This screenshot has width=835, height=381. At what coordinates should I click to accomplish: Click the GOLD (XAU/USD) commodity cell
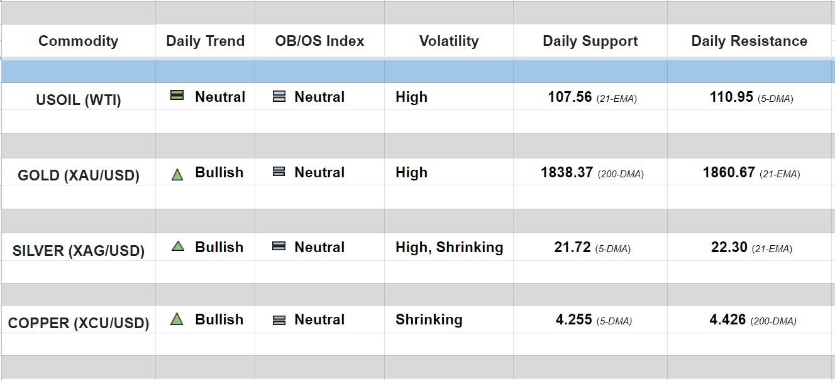(79, 175)
